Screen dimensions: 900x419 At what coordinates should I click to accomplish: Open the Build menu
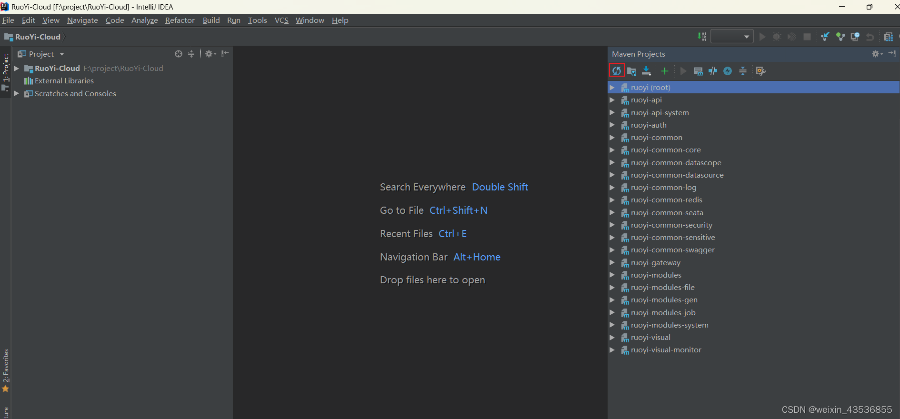(x=211, y=20)
